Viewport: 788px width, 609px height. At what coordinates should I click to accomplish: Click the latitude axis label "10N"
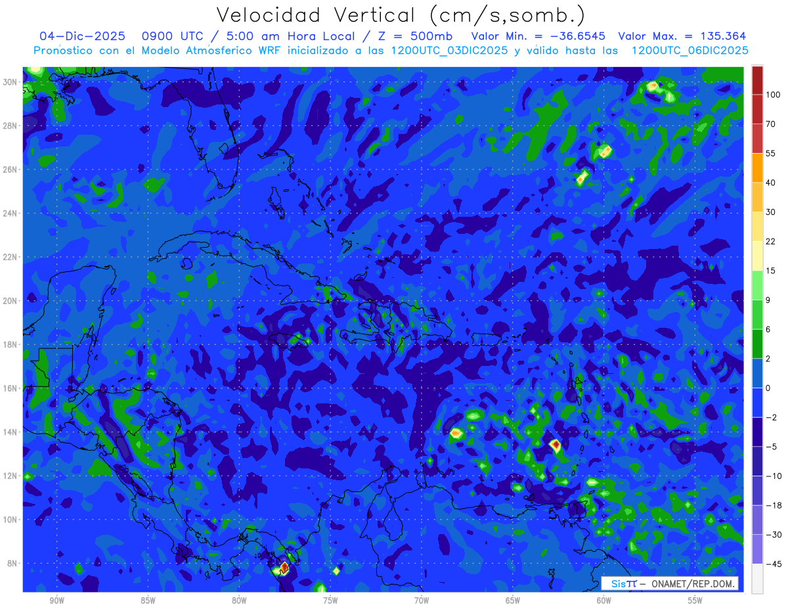coord(10,520)
